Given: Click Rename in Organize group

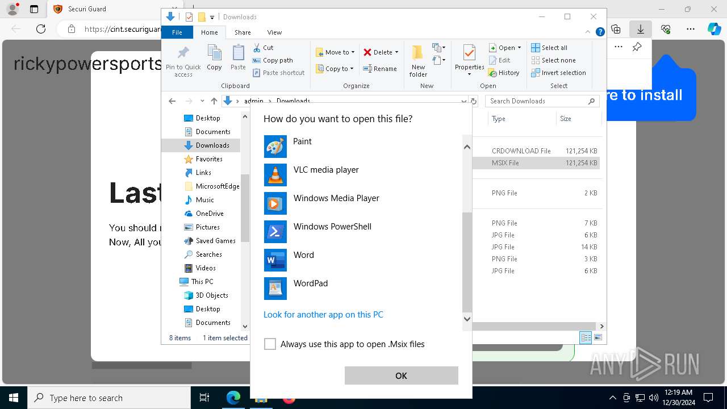Looking at the screenshot, I should (x=380, y=69).
